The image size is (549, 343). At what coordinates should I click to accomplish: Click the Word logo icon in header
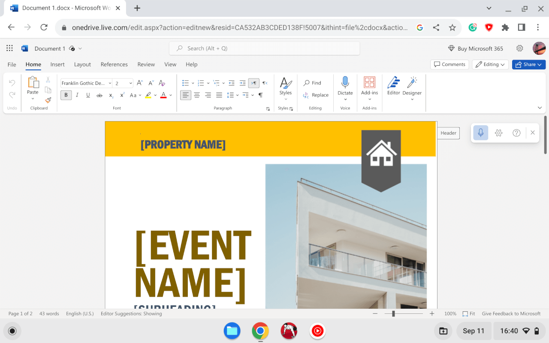click(24, 48)
